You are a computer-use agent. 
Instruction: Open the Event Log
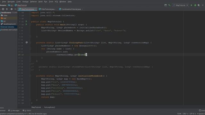202,111
